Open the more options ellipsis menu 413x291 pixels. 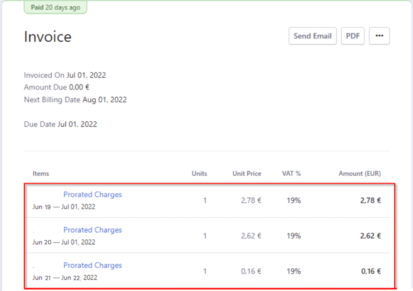(379, 36)
